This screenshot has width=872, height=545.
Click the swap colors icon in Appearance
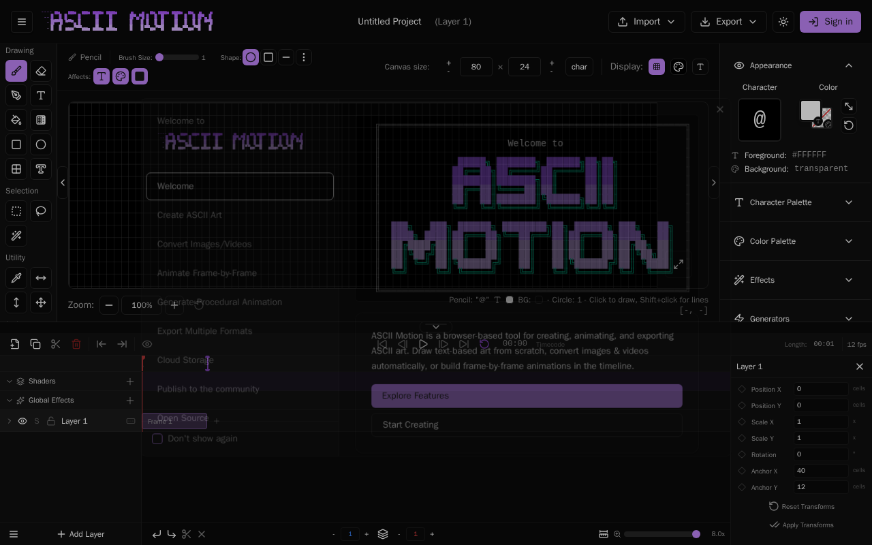848,106
